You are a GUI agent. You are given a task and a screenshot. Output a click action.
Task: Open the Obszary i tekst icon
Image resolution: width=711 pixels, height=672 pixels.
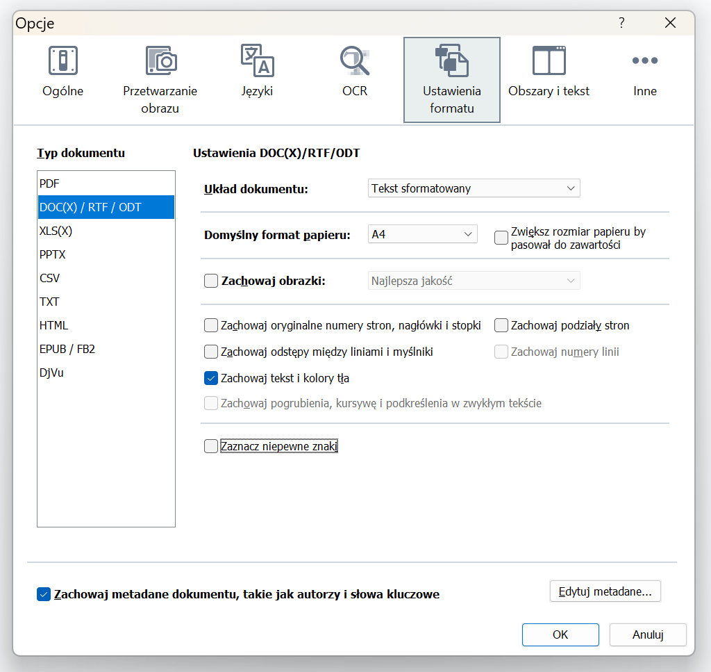coord(549,61)
